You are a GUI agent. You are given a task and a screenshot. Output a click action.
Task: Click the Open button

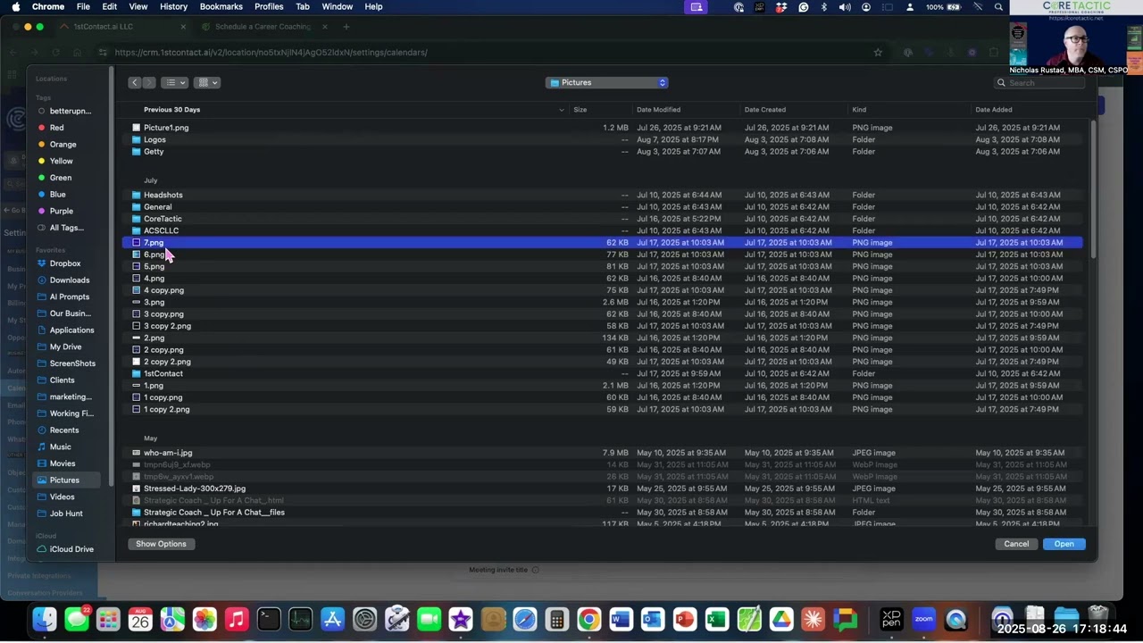coord(1064,544)
